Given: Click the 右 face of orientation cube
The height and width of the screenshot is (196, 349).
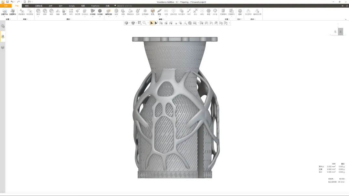Looking at the screenshot, I should click(335, 32).
